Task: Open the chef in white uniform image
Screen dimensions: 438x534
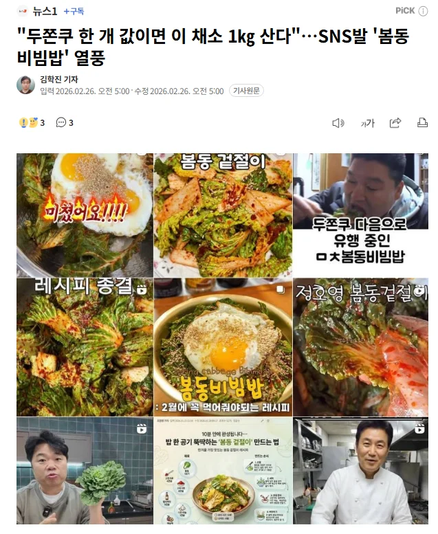Action: coord(360,471)
